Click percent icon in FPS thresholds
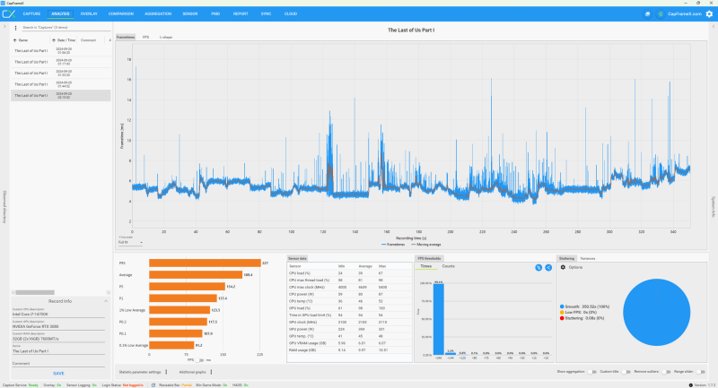This screenshot has height=388, width=718. pos(538,267)
